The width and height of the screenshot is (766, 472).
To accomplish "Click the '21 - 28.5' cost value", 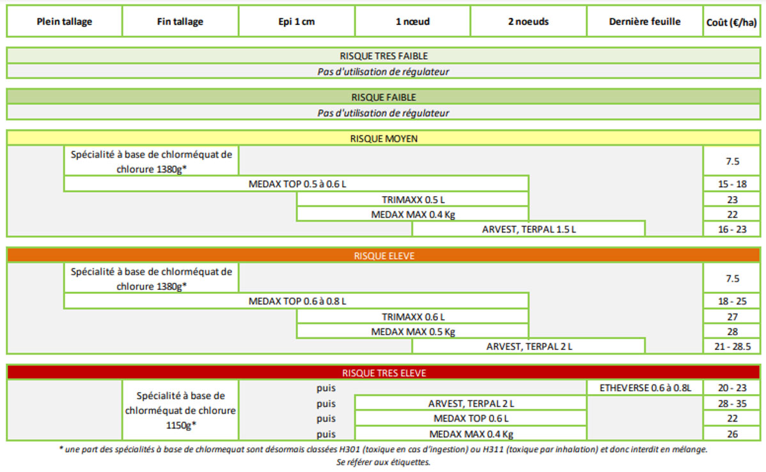I will point(732,346).
